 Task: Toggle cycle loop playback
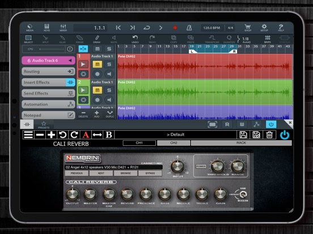tap(147, 28)
